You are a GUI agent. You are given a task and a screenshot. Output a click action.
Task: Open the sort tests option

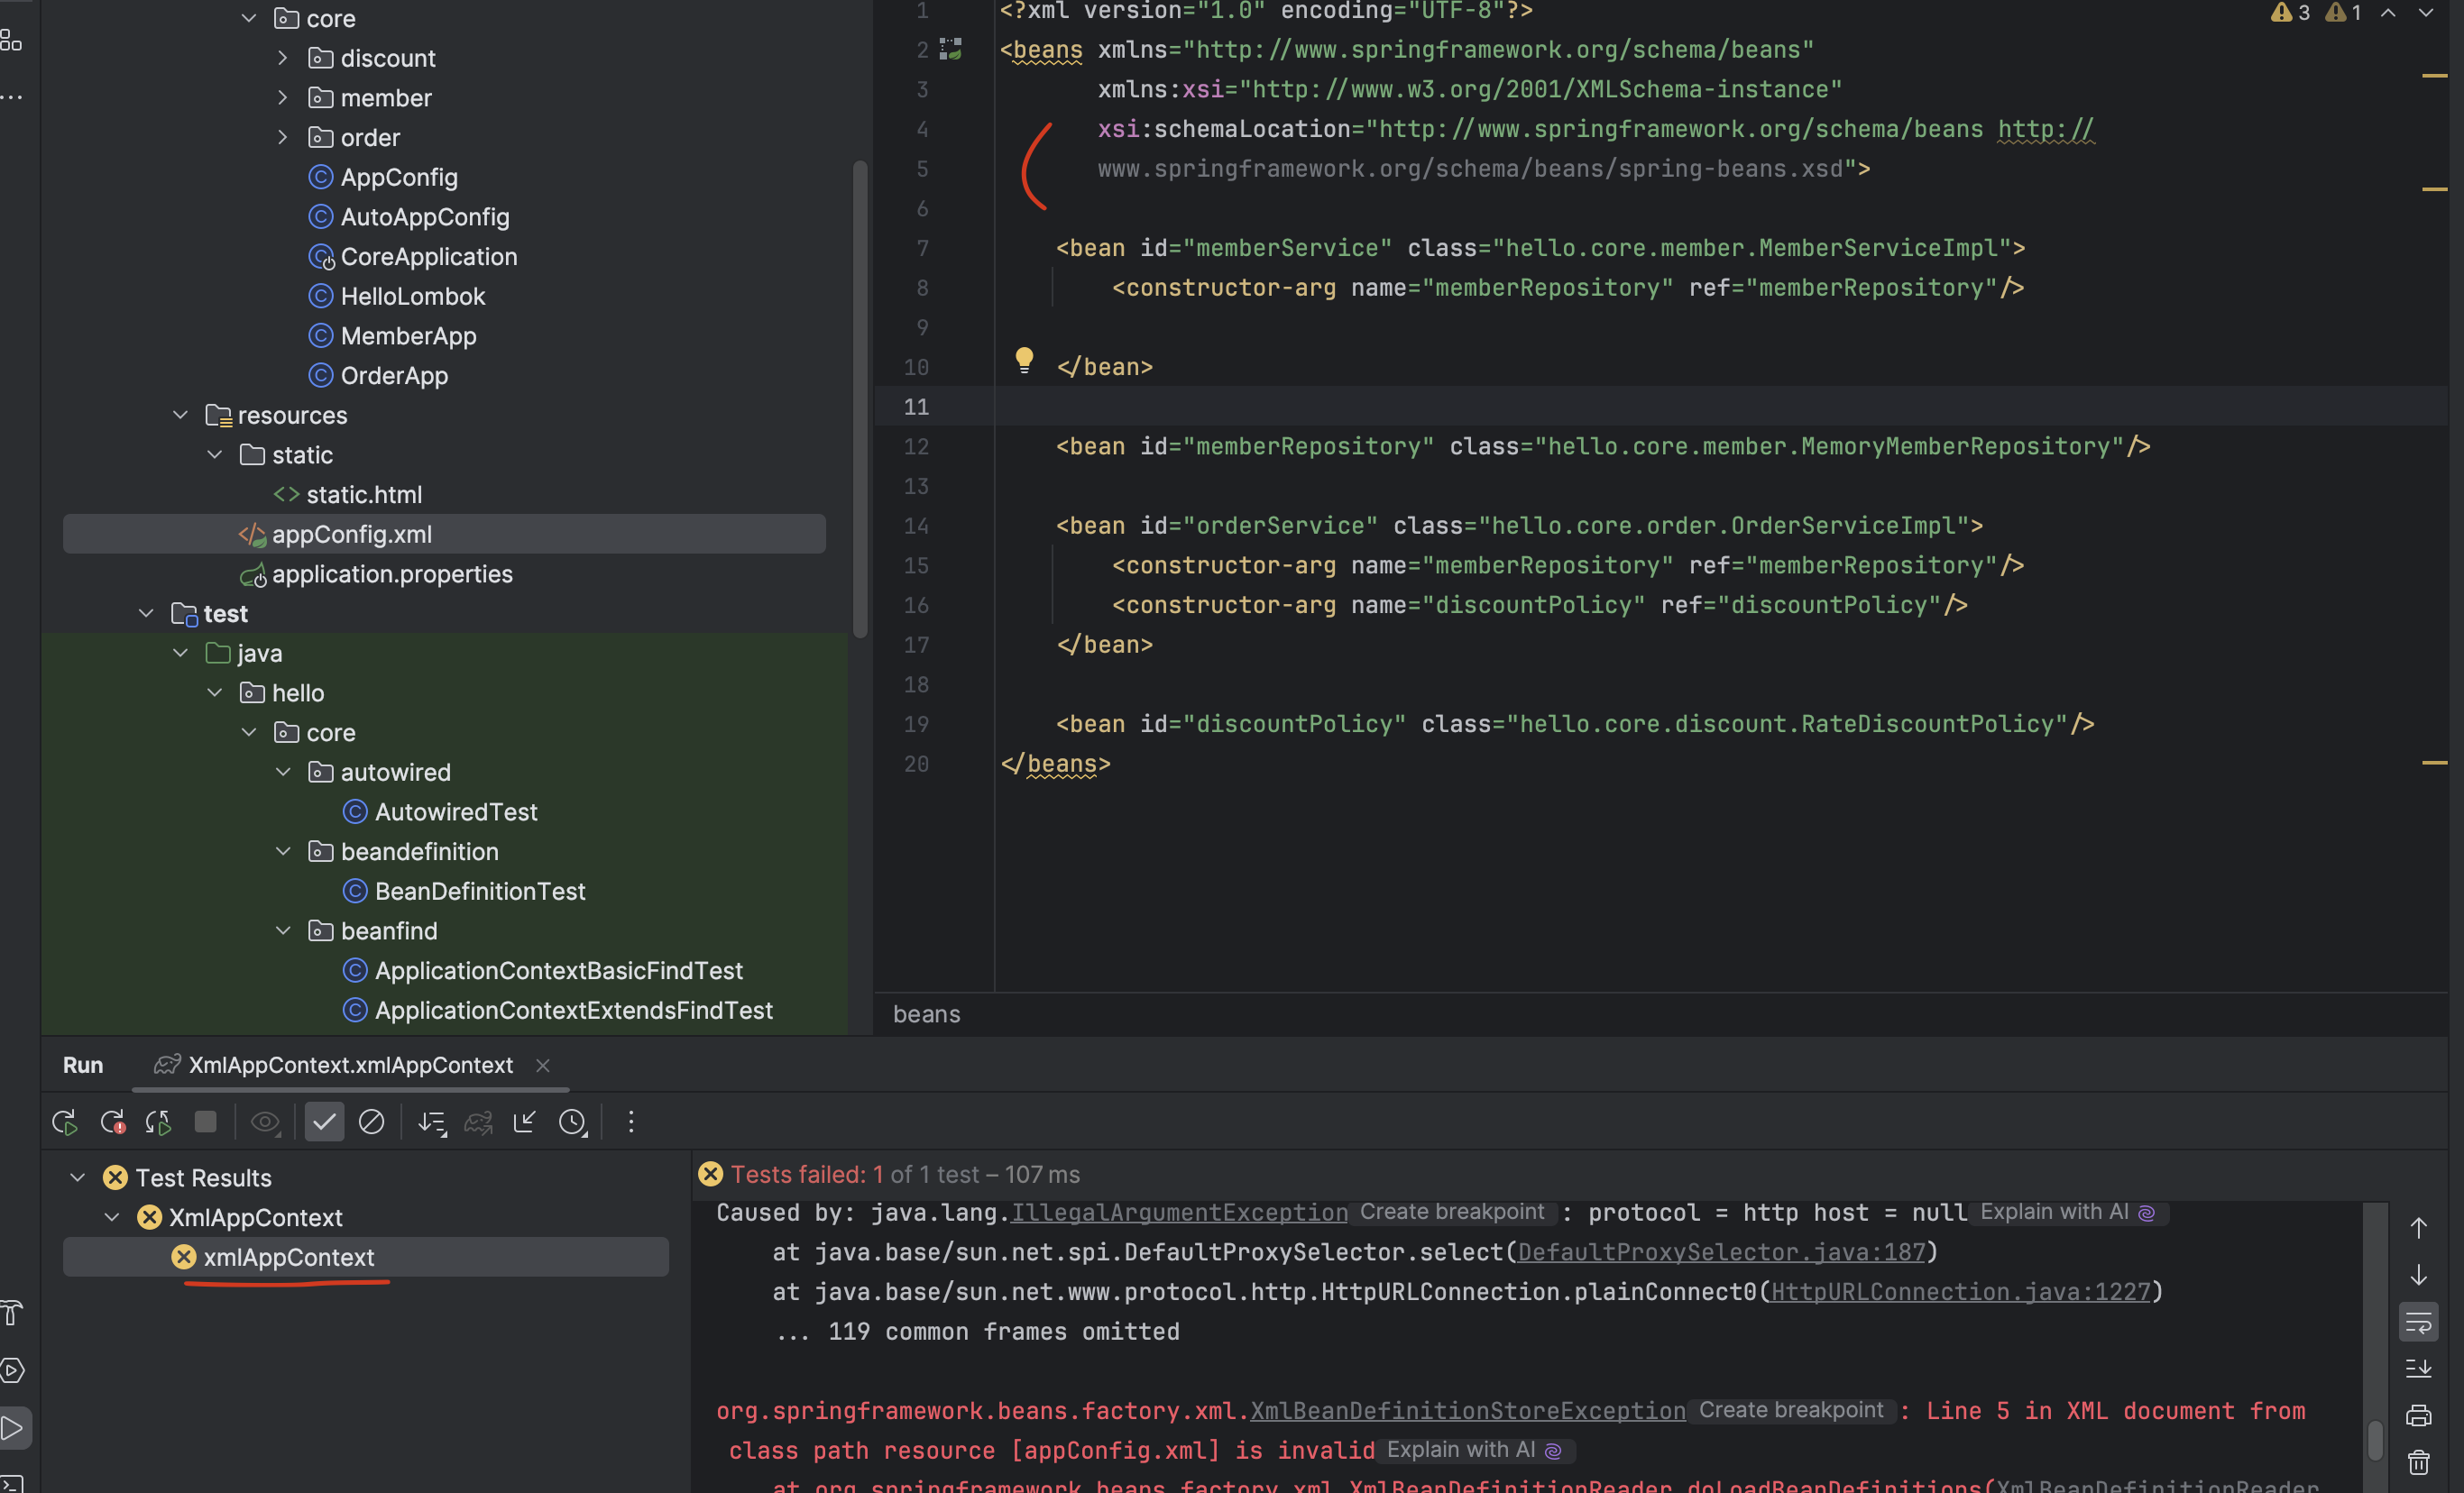[432, 1122]
